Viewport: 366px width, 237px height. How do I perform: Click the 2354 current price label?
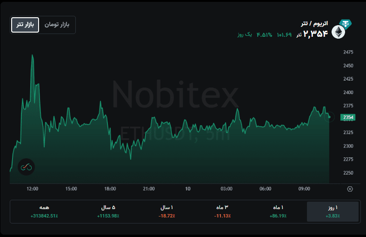click(348, 117)
